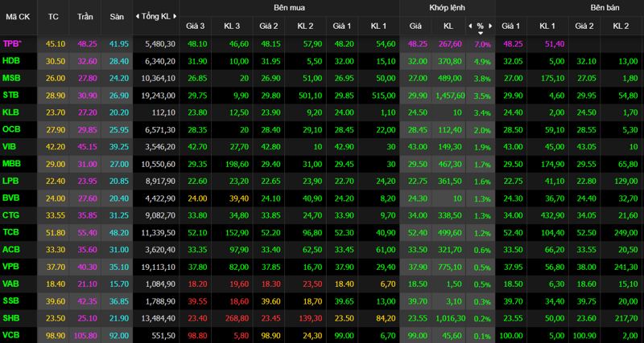Click the Sàn column header
Screen dimensions: 644x343
pos(117,17)
